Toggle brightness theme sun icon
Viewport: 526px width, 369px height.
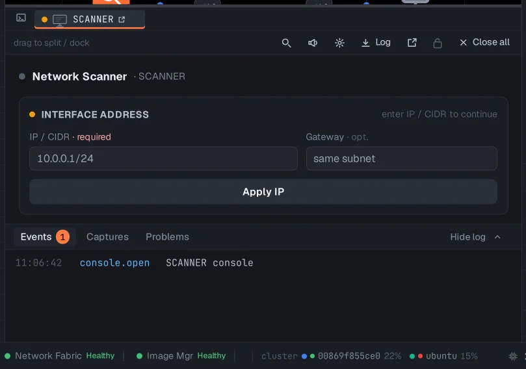(339, 43)
